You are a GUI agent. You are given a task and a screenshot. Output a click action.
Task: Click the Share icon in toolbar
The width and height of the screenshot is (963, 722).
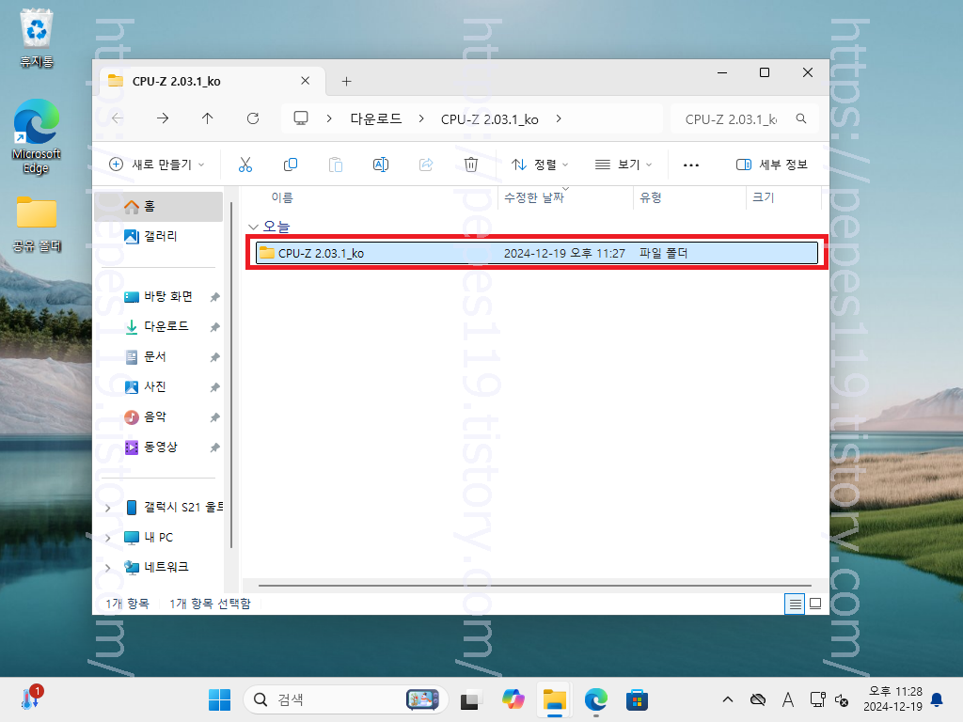point(426,165)
